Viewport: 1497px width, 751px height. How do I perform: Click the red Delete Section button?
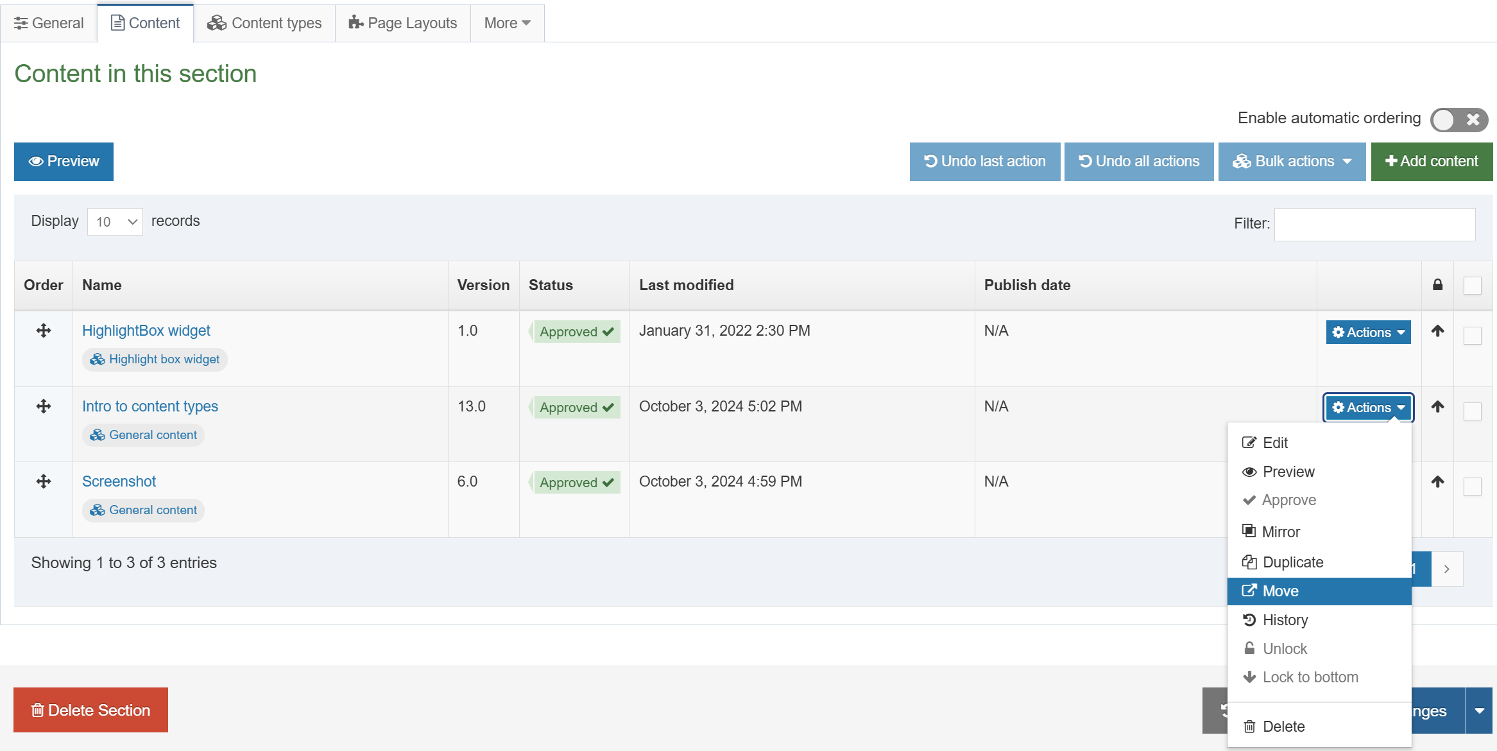click(90, 710)
